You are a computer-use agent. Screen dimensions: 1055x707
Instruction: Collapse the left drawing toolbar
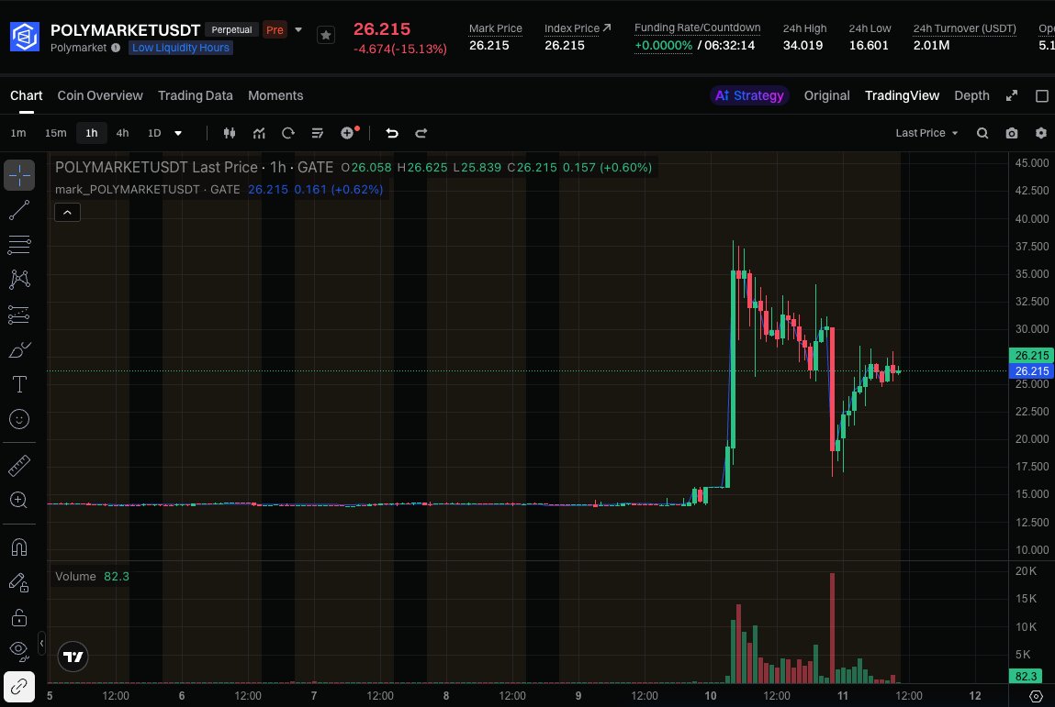pyautogui.click(x=41, y=643)
